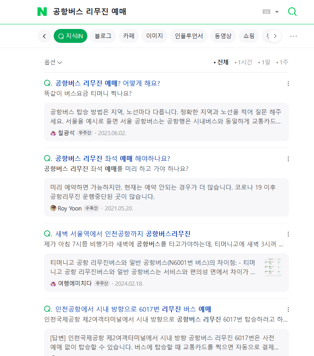This screenshot has width=314, height=356.
Task: Open the three-dot more menu beside the tabs
Action: tap(294, 36)
